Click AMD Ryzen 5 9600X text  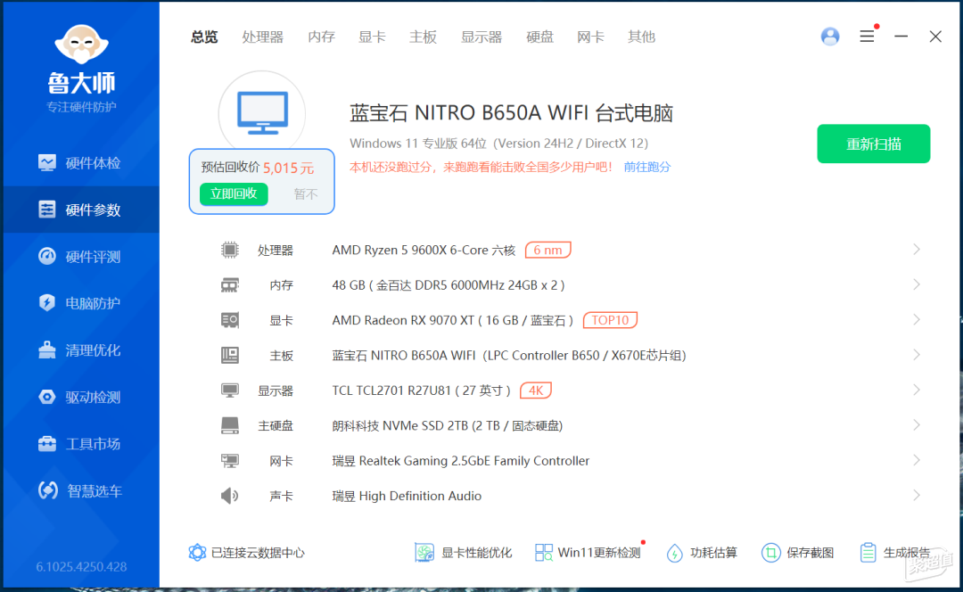tap(424, 250)
